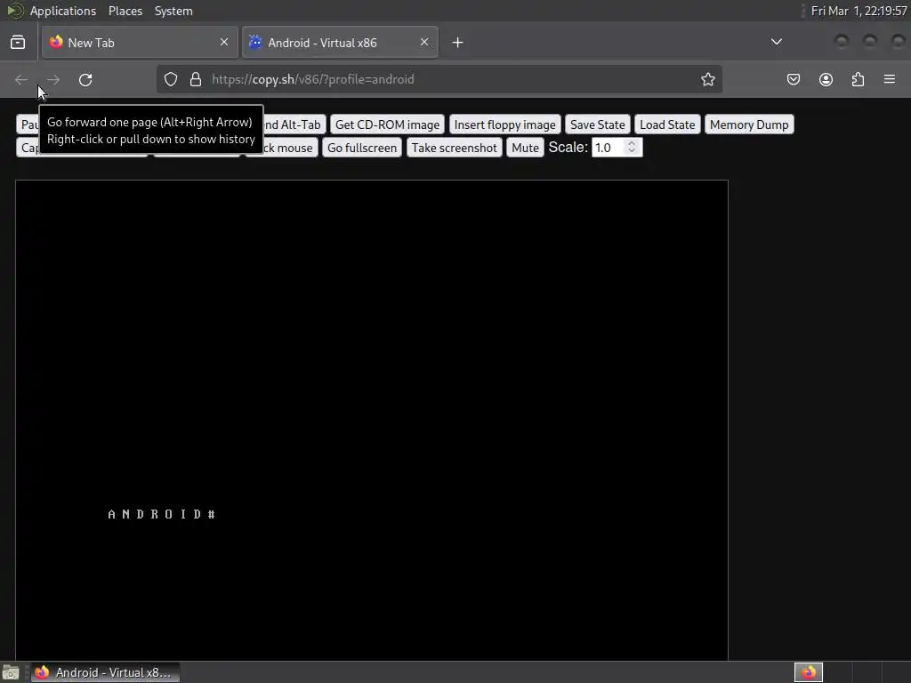911x683 pixels.
Task: Click the Send Alt-Tab button
Action: point(294,125)
